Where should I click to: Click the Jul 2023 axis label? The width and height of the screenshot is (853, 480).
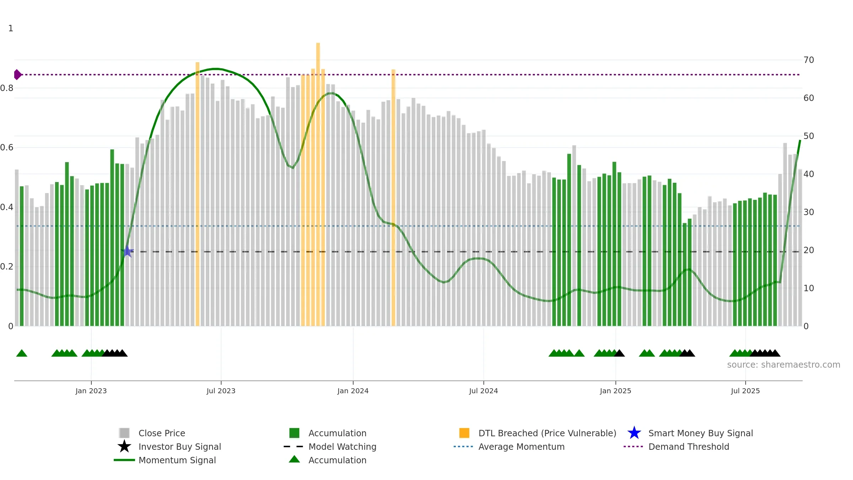click(221, 391)
